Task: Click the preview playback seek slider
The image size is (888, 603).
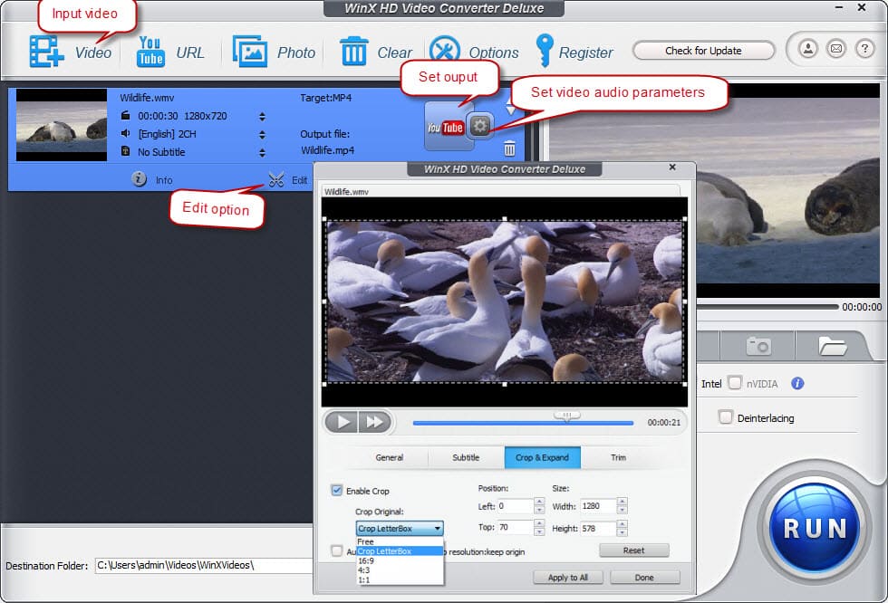Action: coord(523,423)
